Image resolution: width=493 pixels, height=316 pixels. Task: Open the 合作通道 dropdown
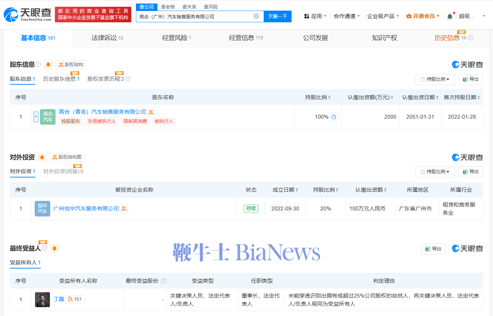(347, 16)
